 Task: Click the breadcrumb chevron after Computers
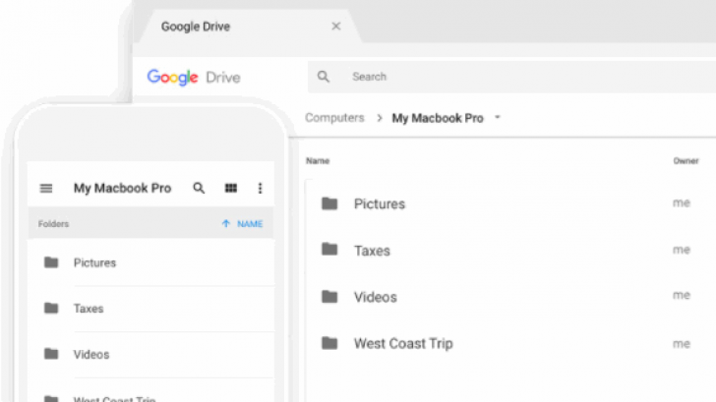379,118
